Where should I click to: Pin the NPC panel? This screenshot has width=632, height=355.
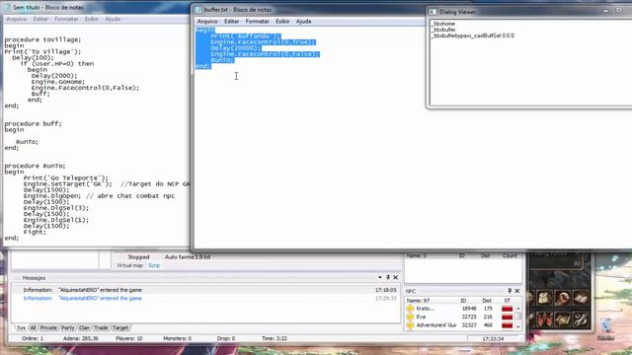click(510, 291)
